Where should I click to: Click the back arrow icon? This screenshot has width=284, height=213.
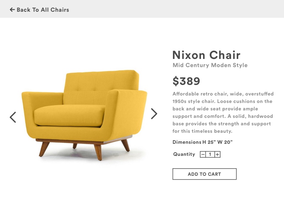12,10
